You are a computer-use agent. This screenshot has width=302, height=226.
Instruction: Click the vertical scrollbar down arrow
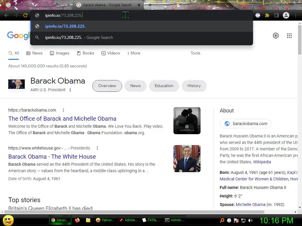(300, 207)
